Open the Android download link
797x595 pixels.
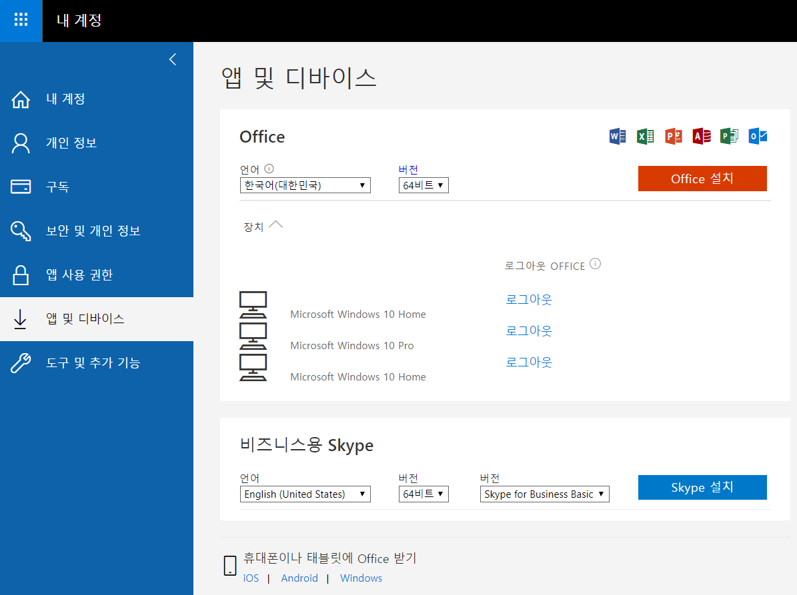click(299, 578)
